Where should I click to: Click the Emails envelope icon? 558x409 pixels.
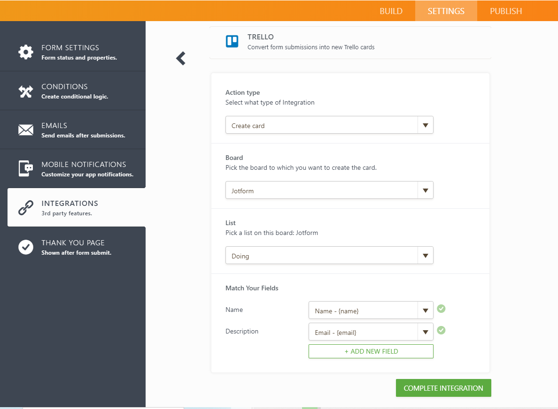26,130
